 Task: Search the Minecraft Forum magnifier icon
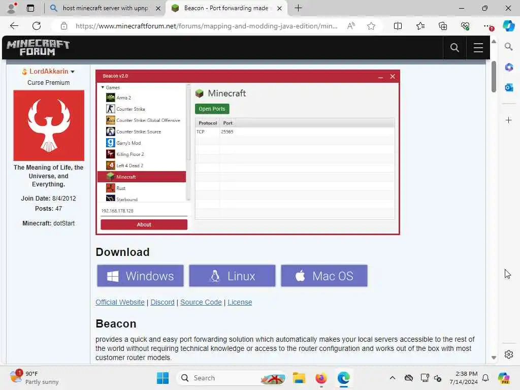[x=454, y=48]
